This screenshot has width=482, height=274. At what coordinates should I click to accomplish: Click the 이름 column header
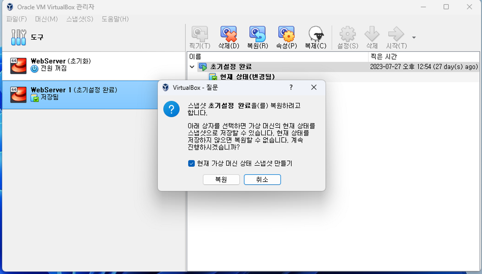[277, 56]
